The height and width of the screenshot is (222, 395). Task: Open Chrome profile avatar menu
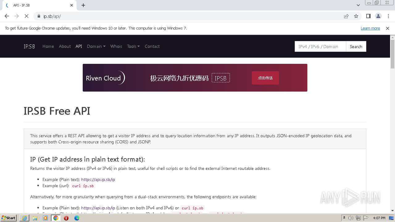(x=378, y=16)
